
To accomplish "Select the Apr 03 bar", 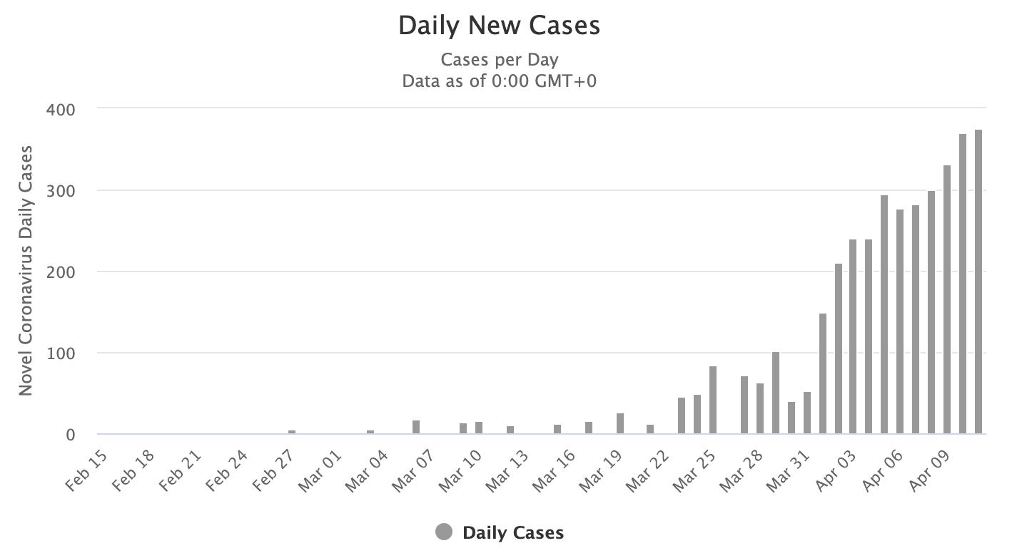I will [x=853, y=336].
